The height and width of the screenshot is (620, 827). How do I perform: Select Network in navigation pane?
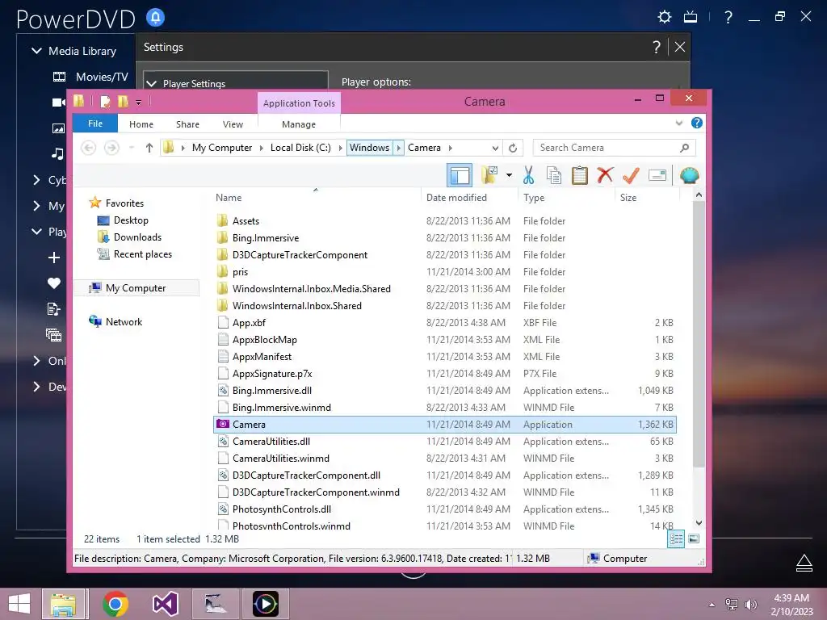tap(124, 321)
